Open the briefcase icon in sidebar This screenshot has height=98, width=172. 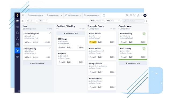[17, 44]
